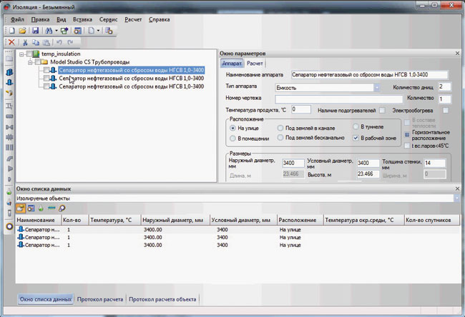Click the scissors Cut icon
The height and width of the screenshot is (317, 465).
[x=25, y=43]
